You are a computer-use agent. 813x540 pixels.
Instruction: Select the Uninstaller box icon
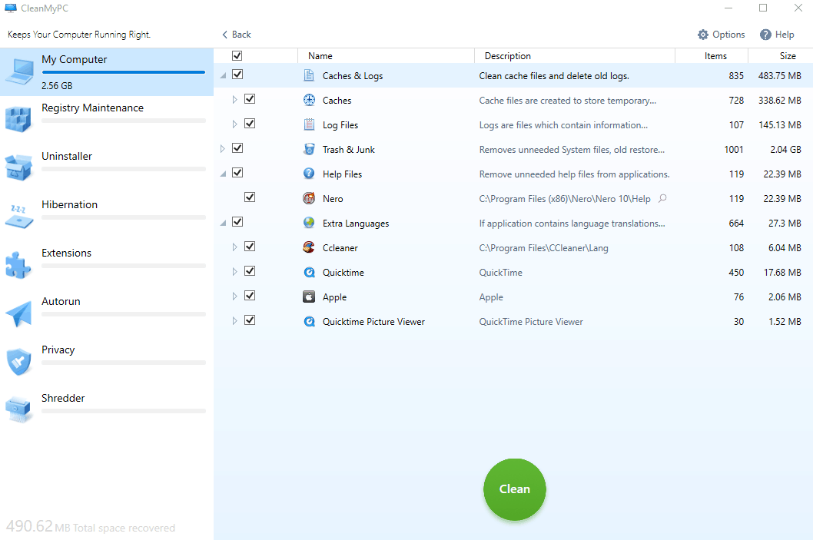[x=18, y=167]
